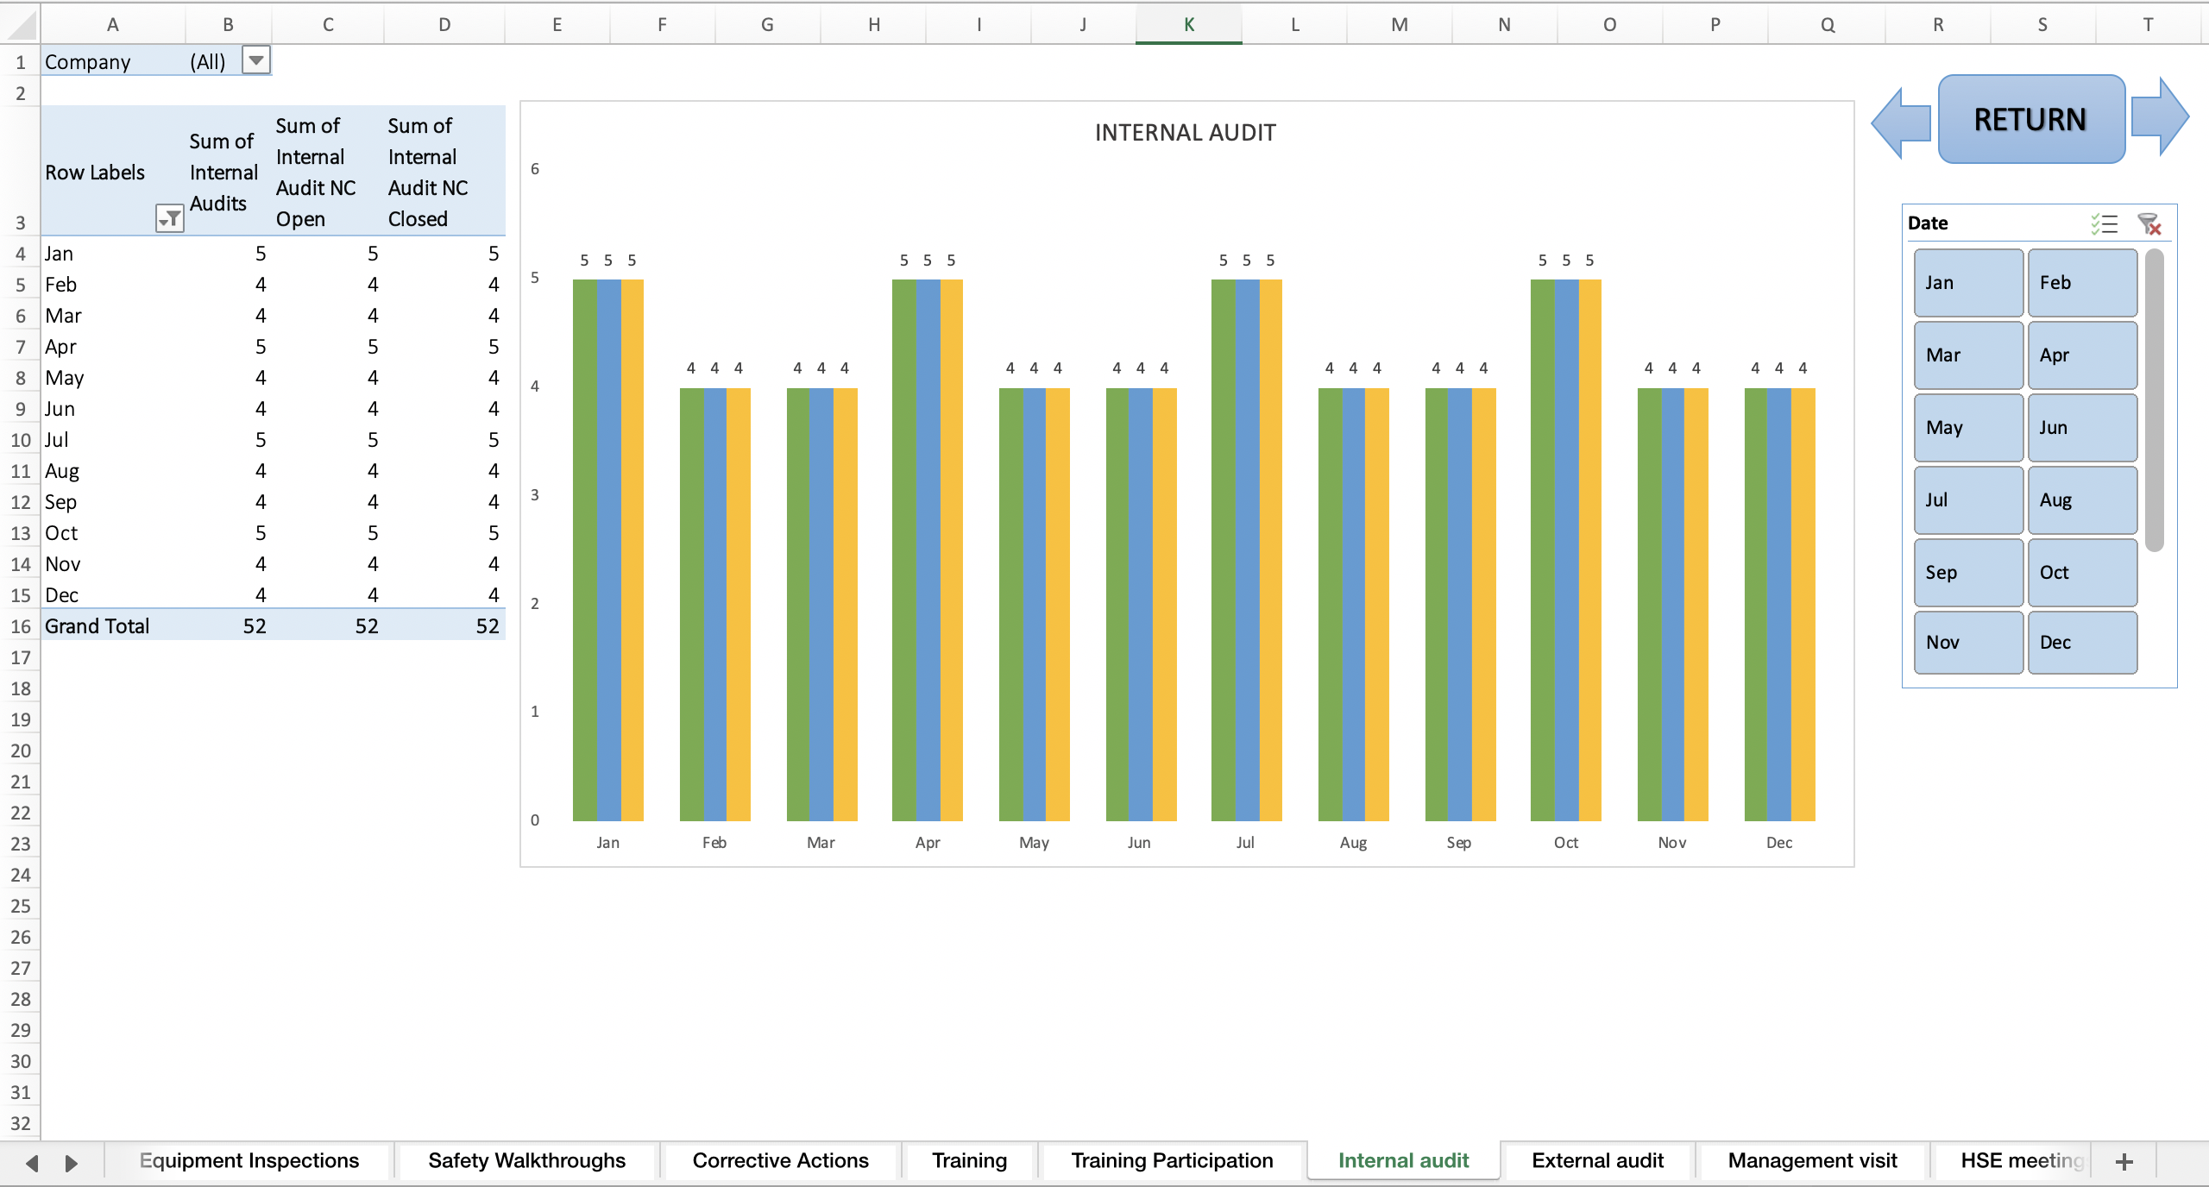Select Feb in the Date slicer
This screenshot has height=1187, width=2209.
pyautogui.click(x=2082, y=282)
